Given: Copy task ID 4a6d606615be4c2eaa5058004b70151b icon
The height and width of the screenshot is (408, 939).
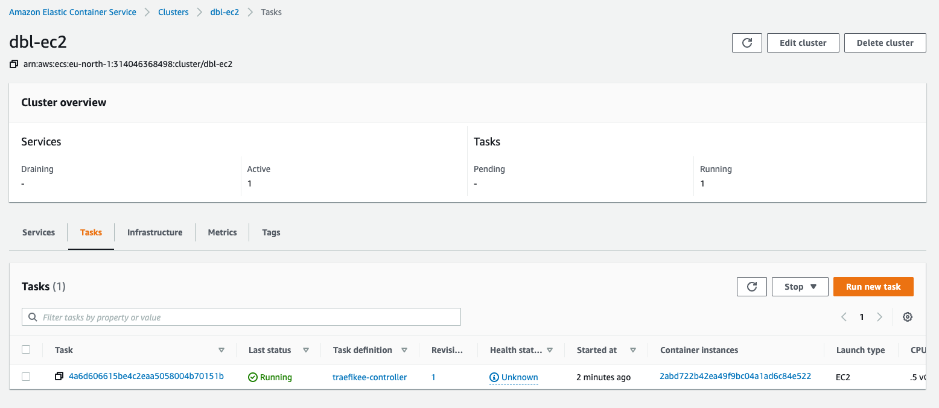Looking at the screenshot, I should 59,377.
